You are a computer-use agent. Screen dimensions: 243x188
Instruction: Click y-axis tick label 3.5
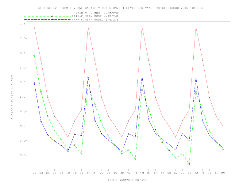[x=22, y=140]
